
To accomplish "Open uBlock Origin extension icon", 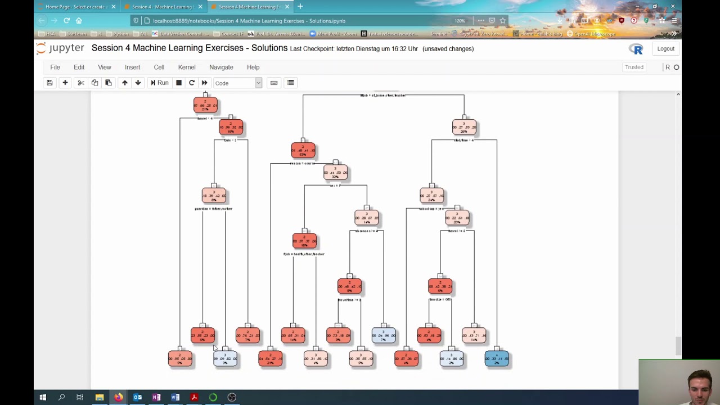I will [x=622, y=21].
